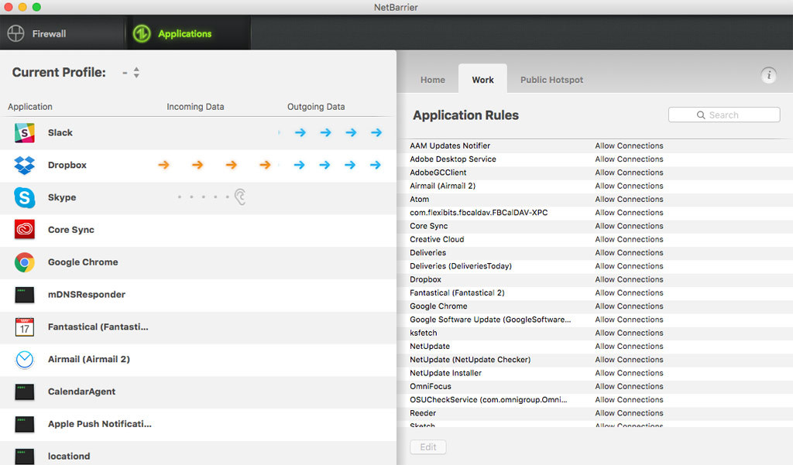Click the Google Chrome app icon
793x465 pixels.
pyautogui.click(x=24, y=262)
